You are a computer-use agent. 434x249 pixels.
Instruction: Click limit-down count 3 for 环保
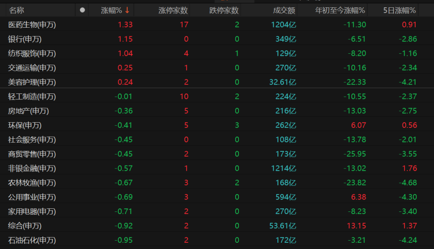point(237,125)
